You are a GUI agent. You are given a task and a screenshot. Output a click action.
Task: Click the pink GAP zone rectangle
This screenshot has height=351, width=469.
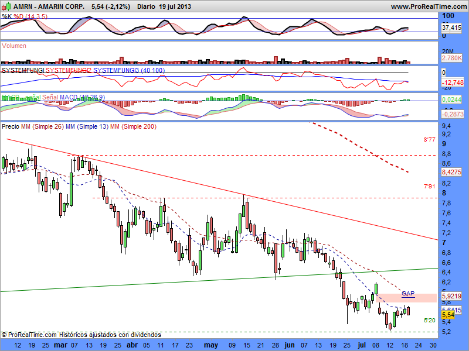pos(407,298)
